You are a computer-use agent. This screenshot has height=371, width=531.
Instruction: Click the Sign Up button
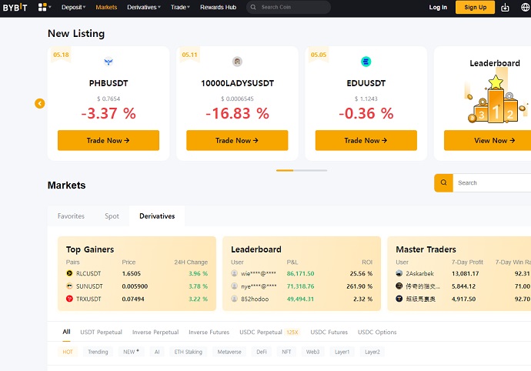[x=475, y=7]
